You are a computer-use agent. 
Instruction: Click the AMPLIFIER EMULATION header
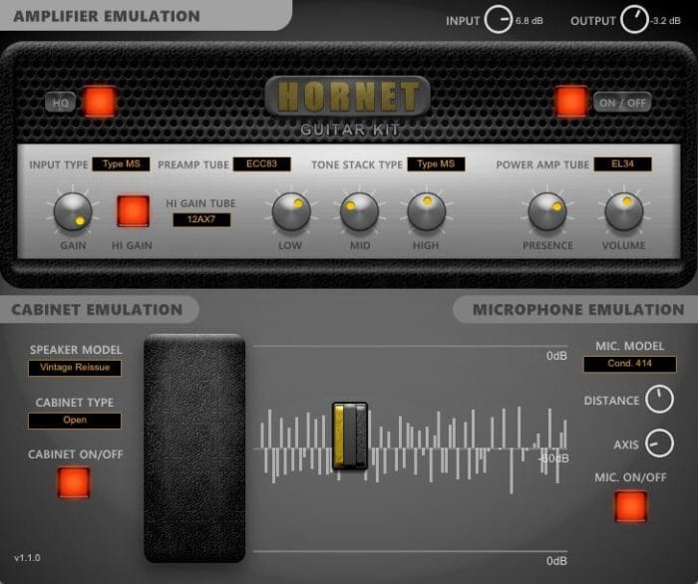tap(107, 17)
